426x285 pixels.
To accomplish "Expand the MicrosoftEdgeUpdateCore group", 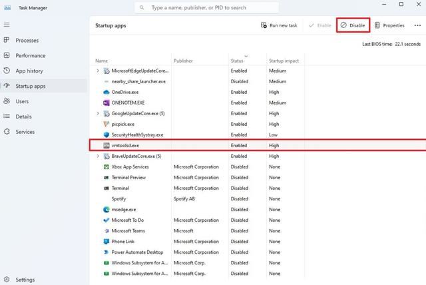I will tap(98, 71).
